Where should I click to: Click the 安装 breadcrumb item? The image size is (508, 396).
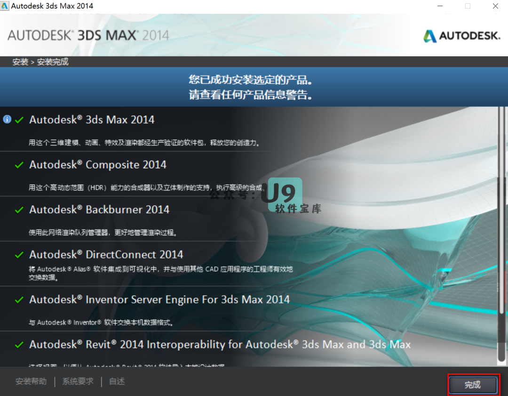click(20, 62)
